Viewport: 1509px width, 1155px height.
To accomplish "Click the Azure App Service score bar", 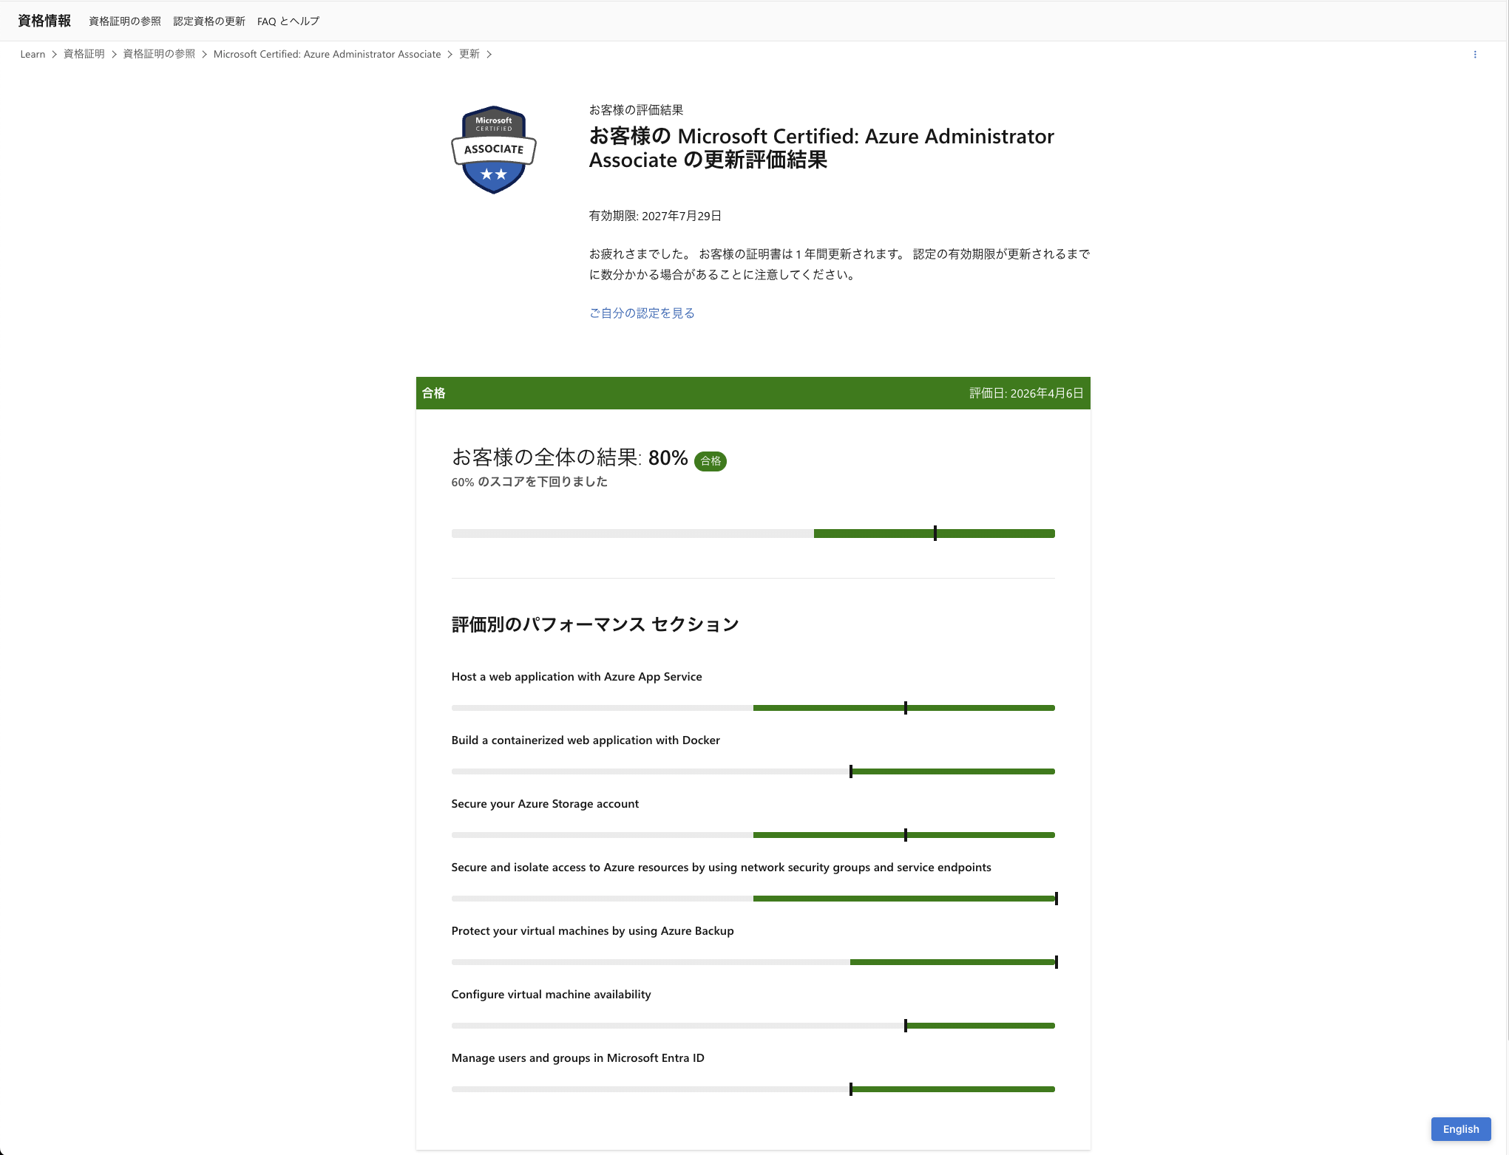I will tap(753, 708).
